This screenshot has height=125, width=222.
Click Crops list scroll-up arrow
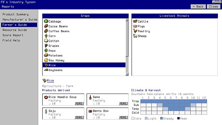click(x=127, y=20)
